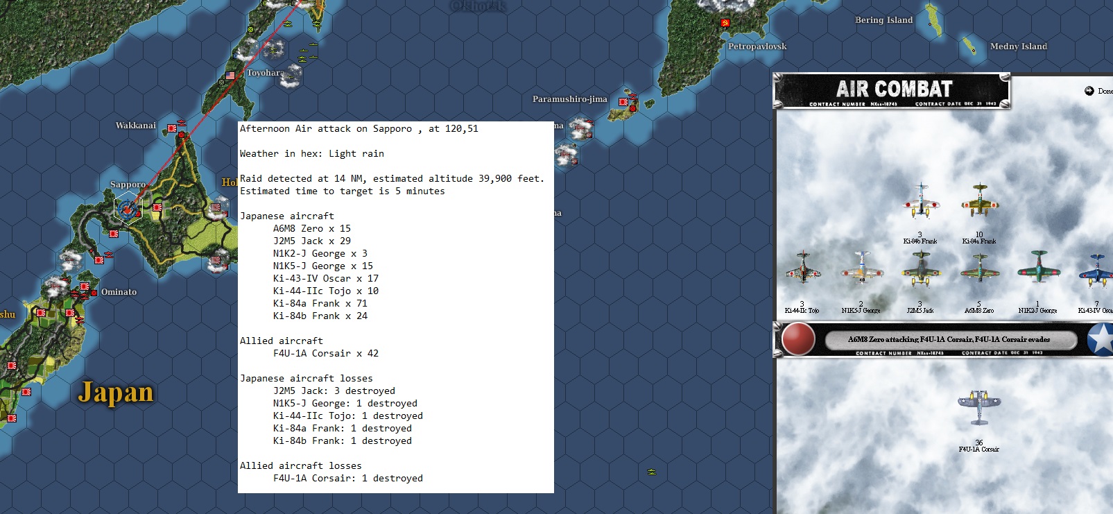Click the Wakkanai map label
This screenshot has height=514, width=1113.
[x=136, y=126]
